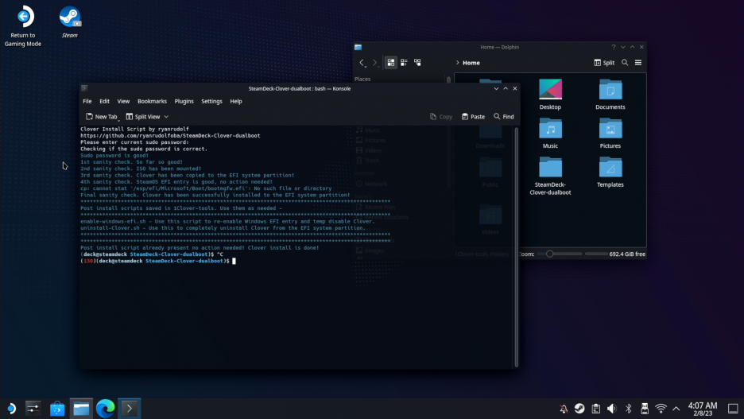
Task: Open the Music folder in Dolphin
Action: (x=550, y=134)
